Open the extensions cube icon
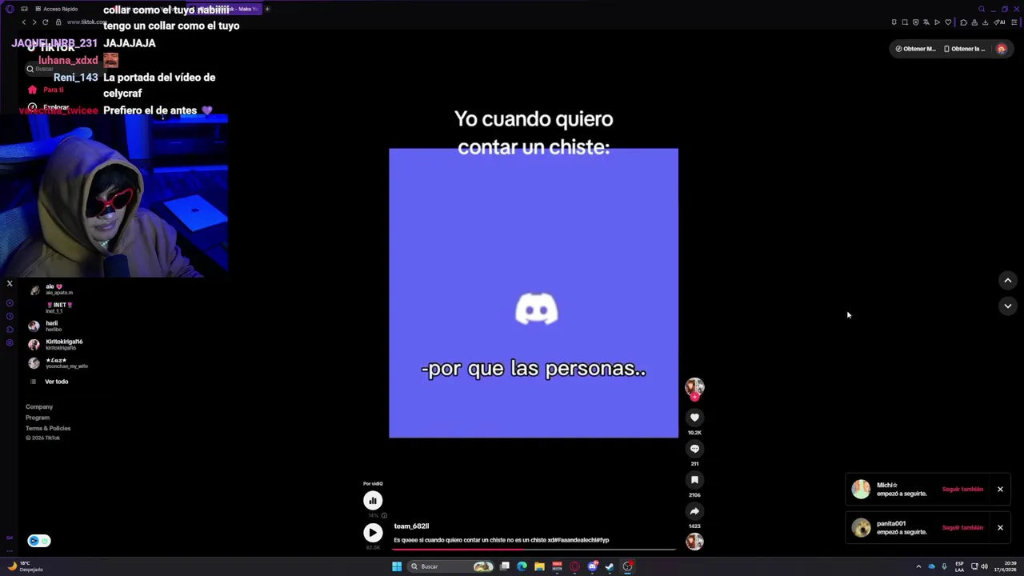 click(963, 22)
